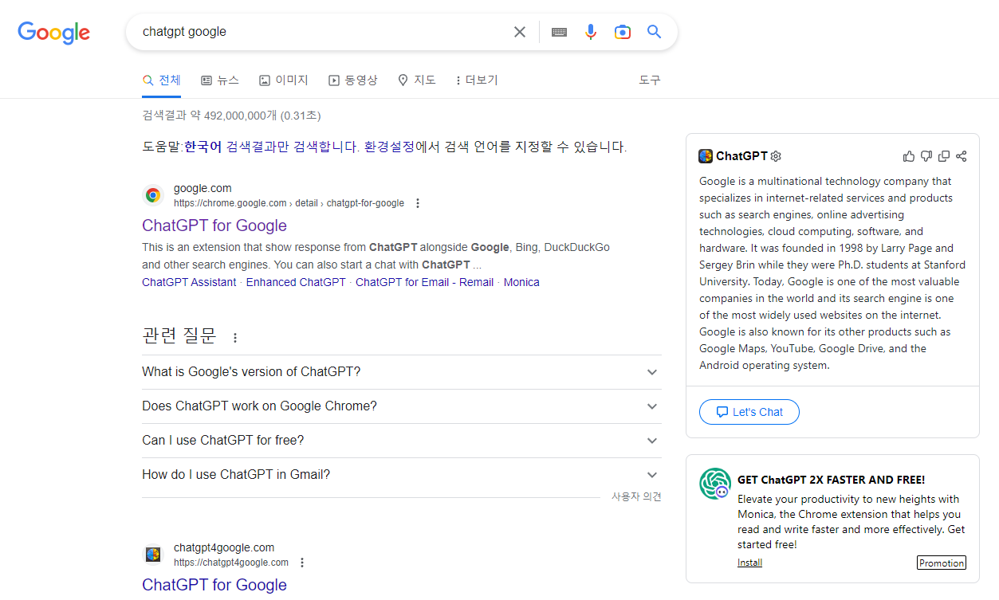This screenshot has width=999, height=600.
Task: Open three-dot menu next to 관련 질문
Action: [x=235, y=338]
